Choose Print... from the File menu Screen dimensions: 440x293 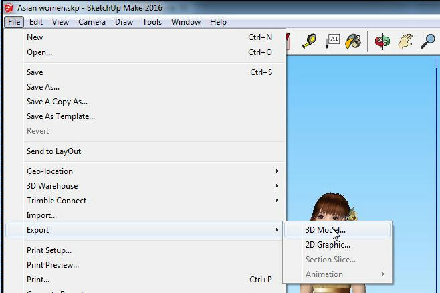[145, 280]
